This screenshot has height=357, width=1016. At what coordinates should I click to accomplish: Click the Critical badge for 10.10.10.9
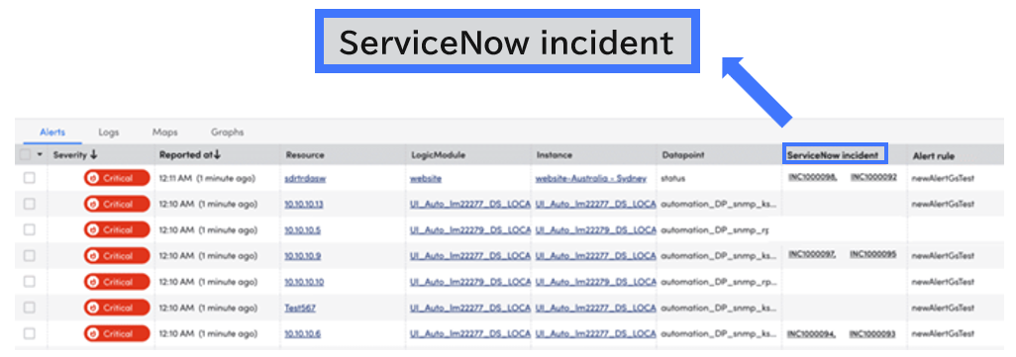click(x=117, y=256)
